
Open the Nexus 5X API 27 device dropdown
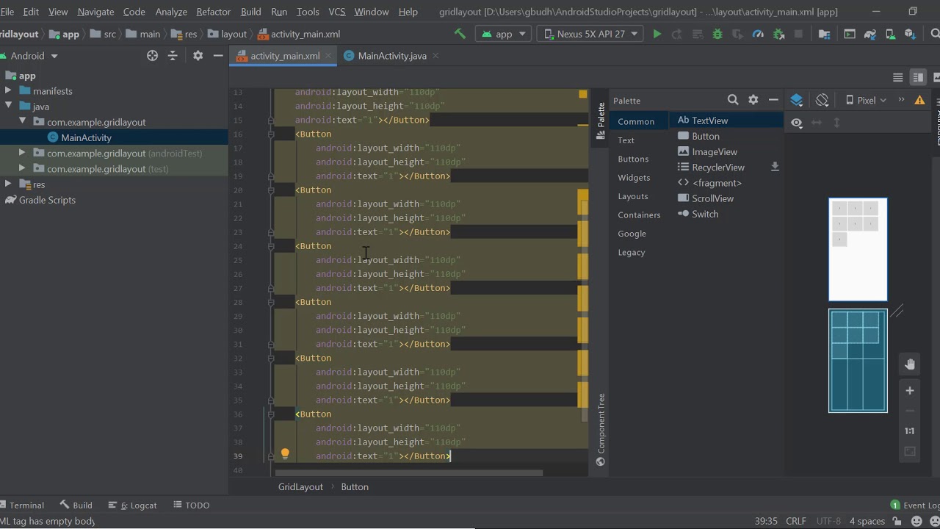click(x=590, y=34)
